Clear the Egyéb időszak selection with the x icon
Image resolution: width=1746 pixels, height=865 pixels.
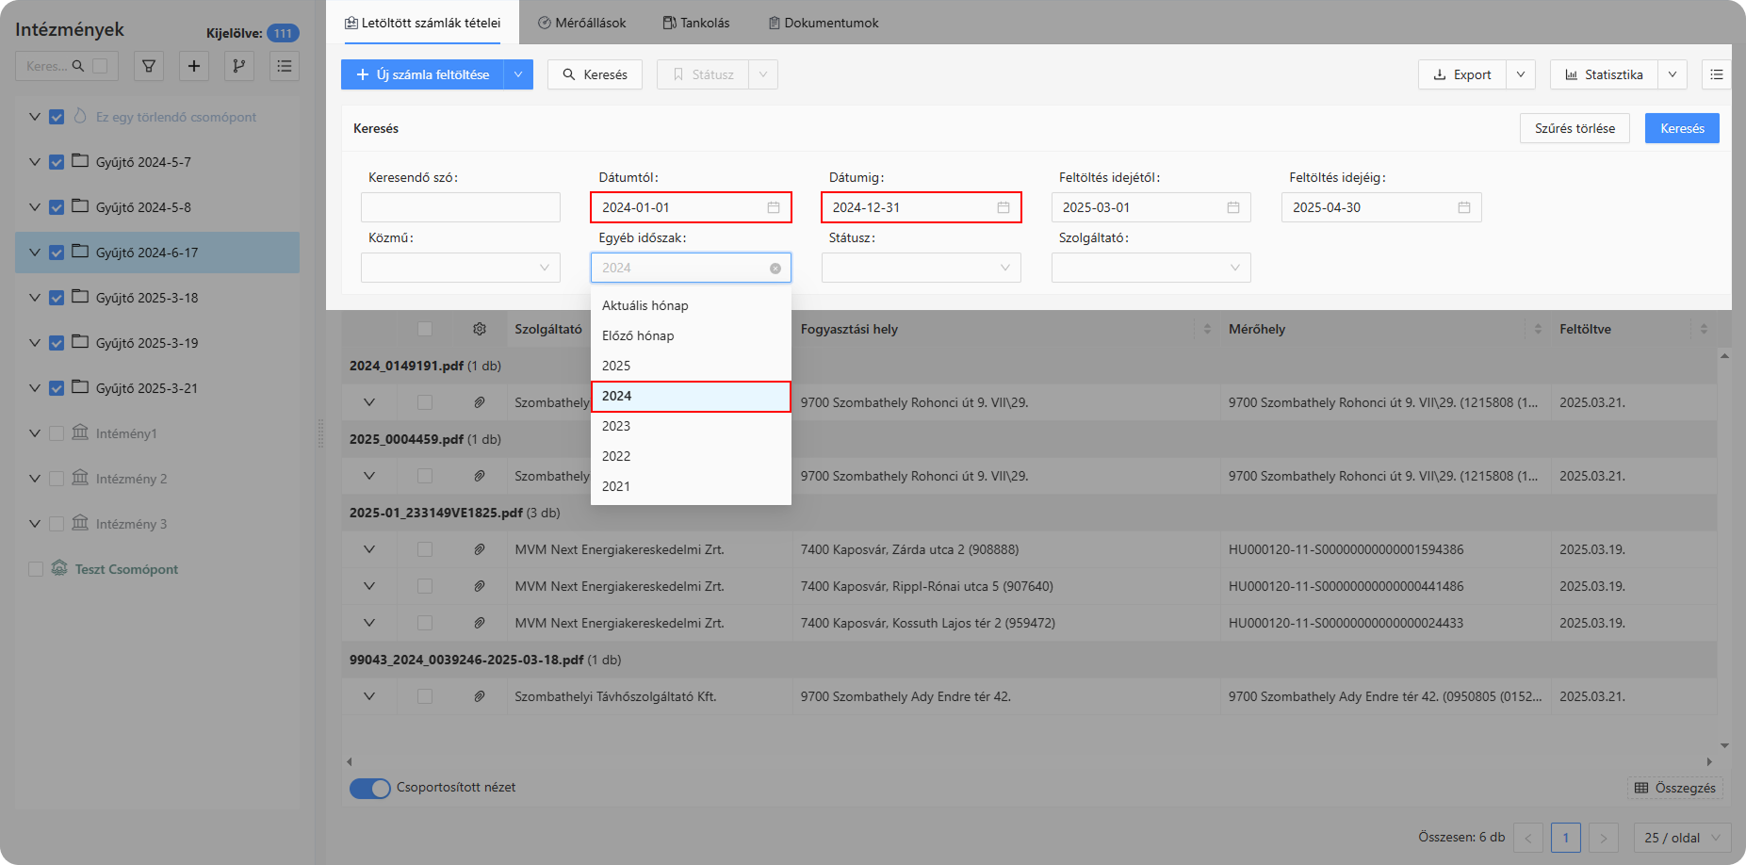coord(775,269)
